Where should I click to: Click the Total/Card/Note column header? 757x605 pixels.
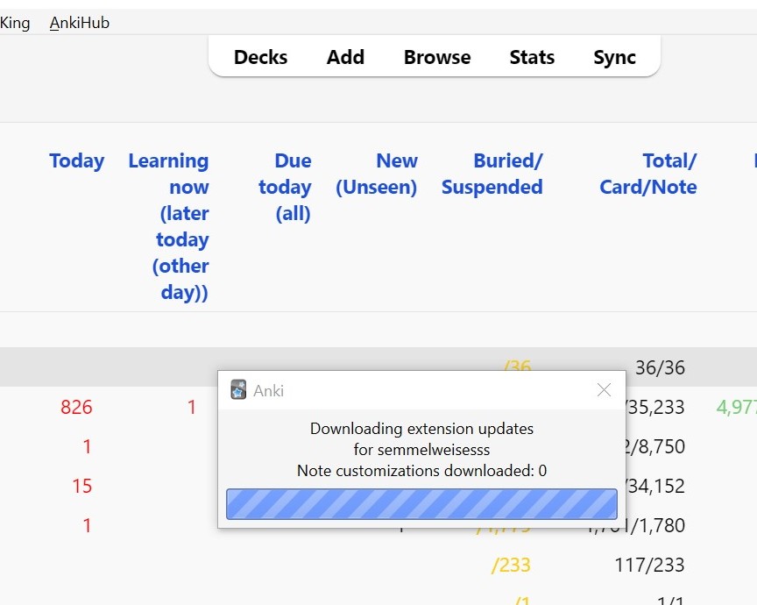click(648, 174)
